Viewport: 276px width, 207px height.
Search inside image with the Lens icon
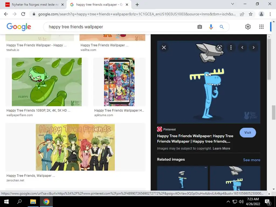tap(219, 47)
